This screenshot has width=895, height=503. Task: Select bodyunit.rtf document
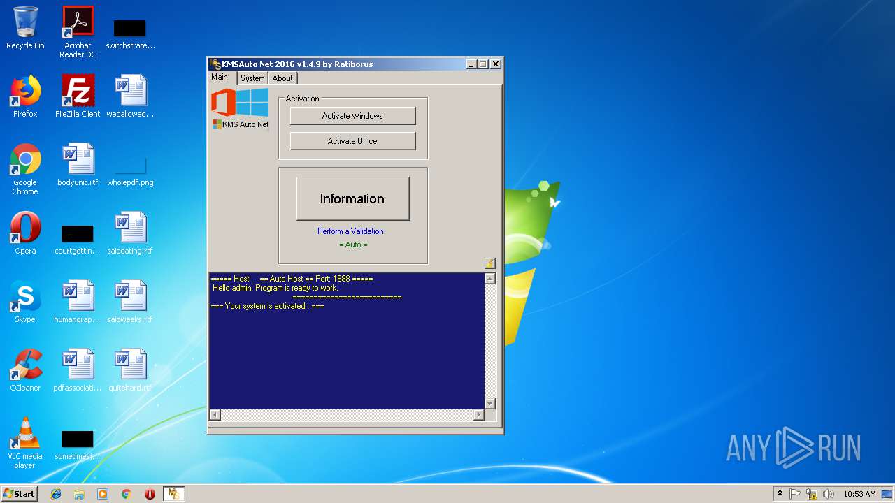pyautogui.click(x=78, y=165)
